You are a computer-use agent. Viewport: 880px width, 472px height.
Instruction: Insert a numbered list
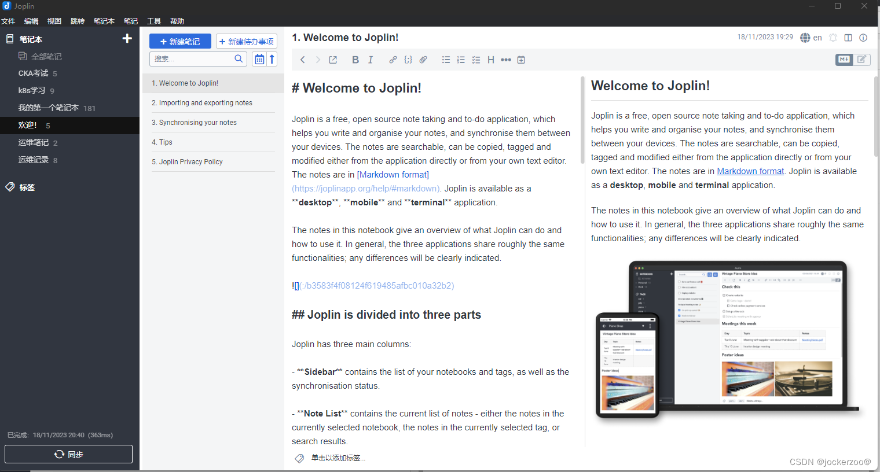pos(461,60)
